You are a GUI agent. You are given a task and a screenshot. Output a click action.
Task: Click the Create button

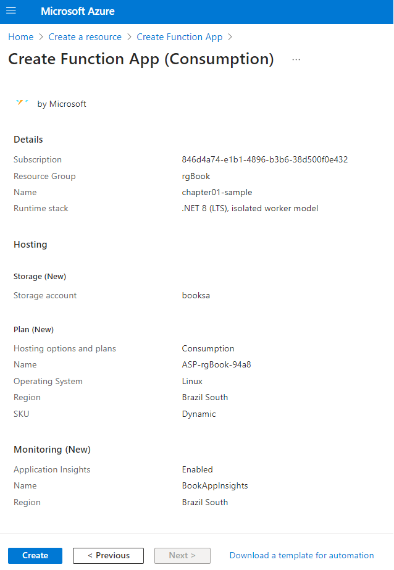[35, 555]
